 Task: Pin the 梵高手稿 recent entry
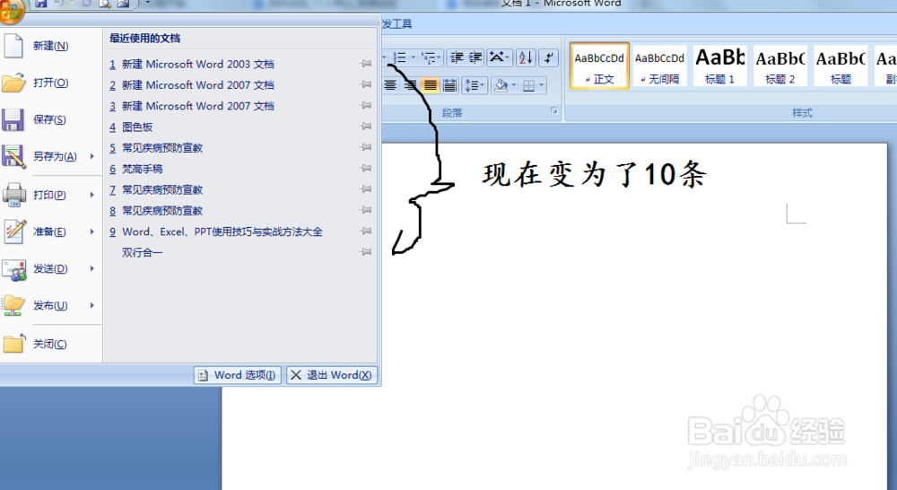pos(366,169)
